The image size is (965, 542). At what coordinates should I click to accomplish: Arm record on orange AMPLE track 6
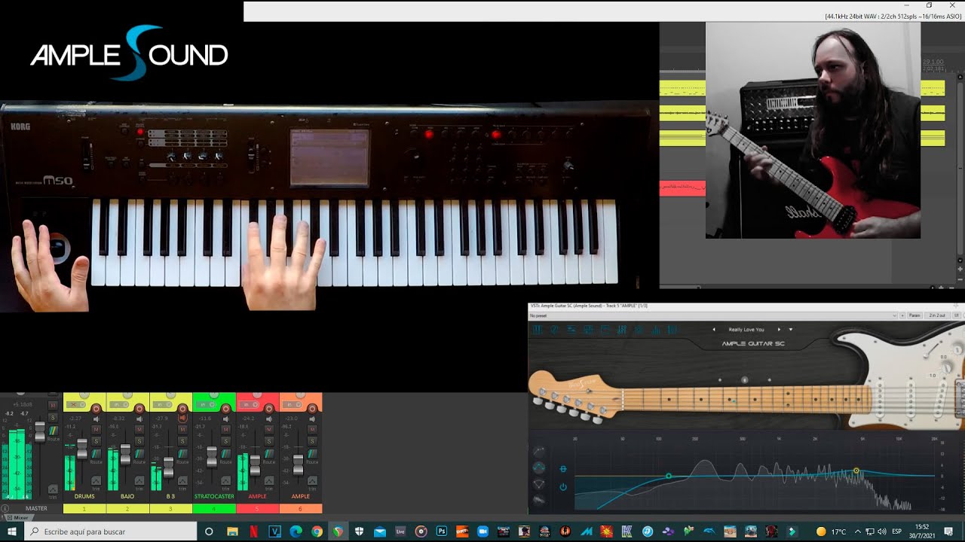pos(312,409)
